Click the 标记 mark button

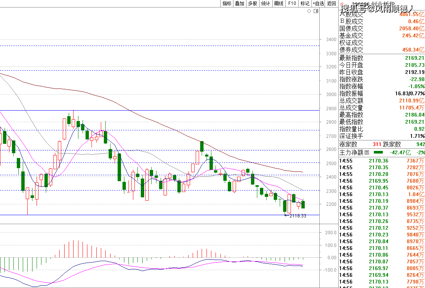tap(305, 3)
